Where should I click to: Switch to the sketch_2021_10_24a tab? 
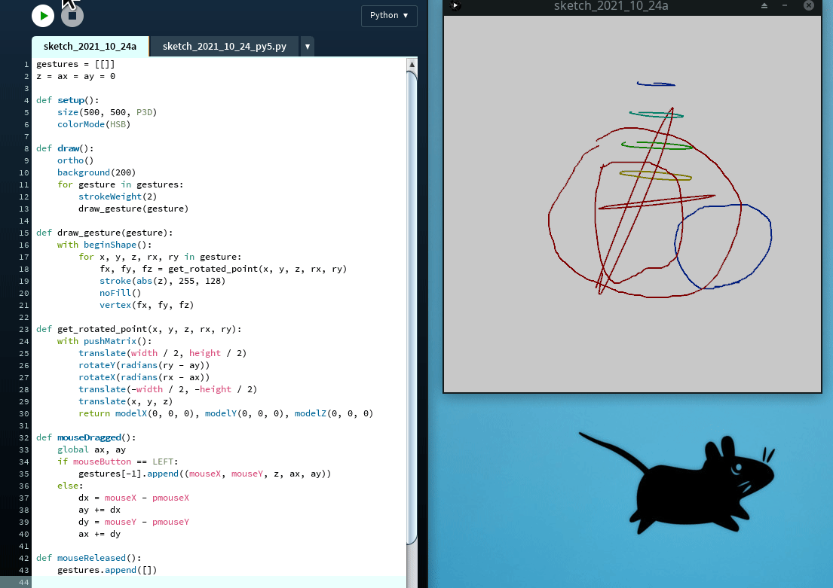pos(90,47)
